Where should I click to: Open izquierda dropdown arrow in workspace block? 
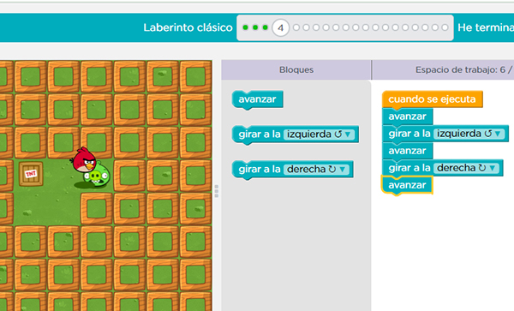tap(498, 134)
